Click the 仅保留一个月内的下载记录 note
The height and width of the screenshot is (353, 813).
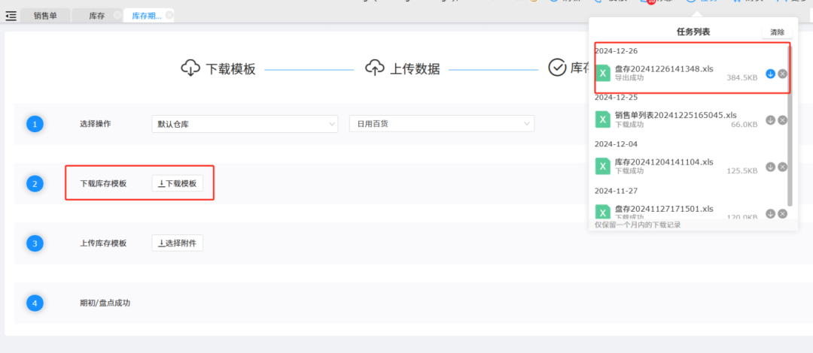pyautogui.click(x=638, y=225)
